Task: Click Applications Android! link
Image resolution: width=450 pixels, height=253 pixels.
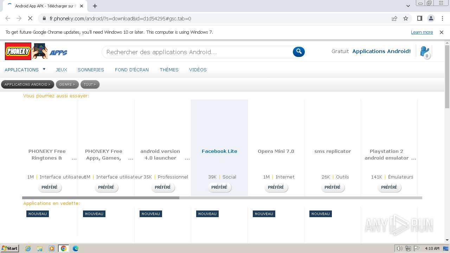Action: pos(381,51)
